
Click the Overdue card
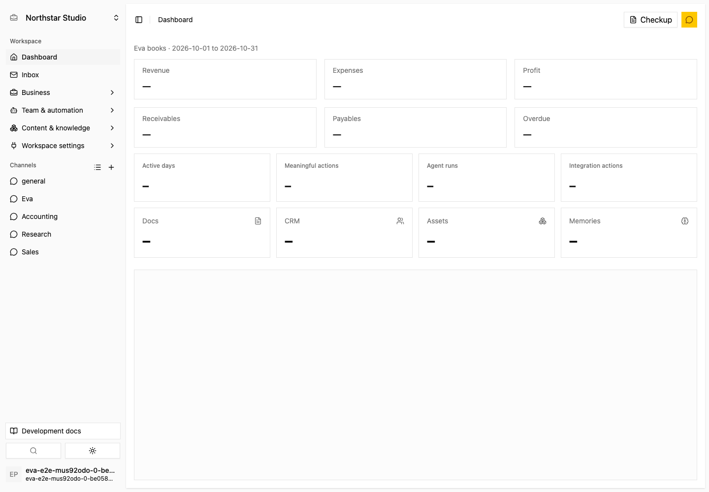tap(606, 127)
